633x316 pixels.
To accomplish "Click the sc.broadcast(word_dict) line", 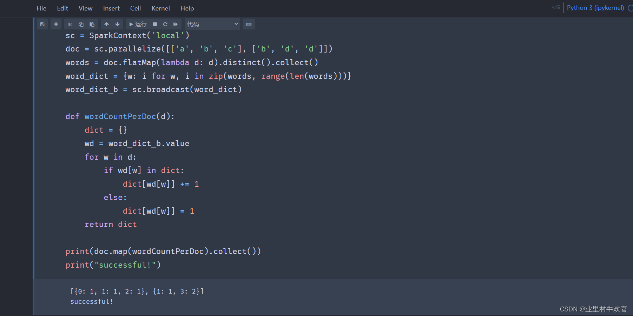I will coord(153,89).
